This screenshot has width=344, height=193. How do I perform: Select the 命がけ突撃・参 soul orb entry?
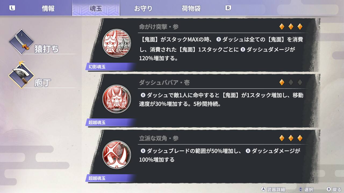[203, 45]
